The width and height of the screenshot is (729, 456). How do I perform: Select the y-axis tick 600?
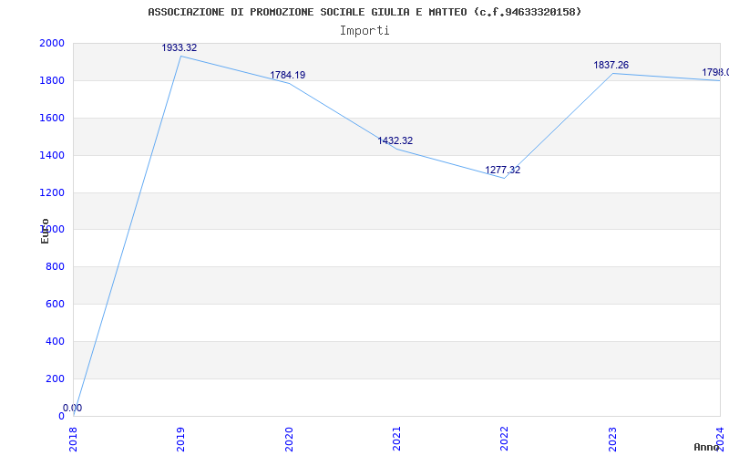click(x=55, y=304)
